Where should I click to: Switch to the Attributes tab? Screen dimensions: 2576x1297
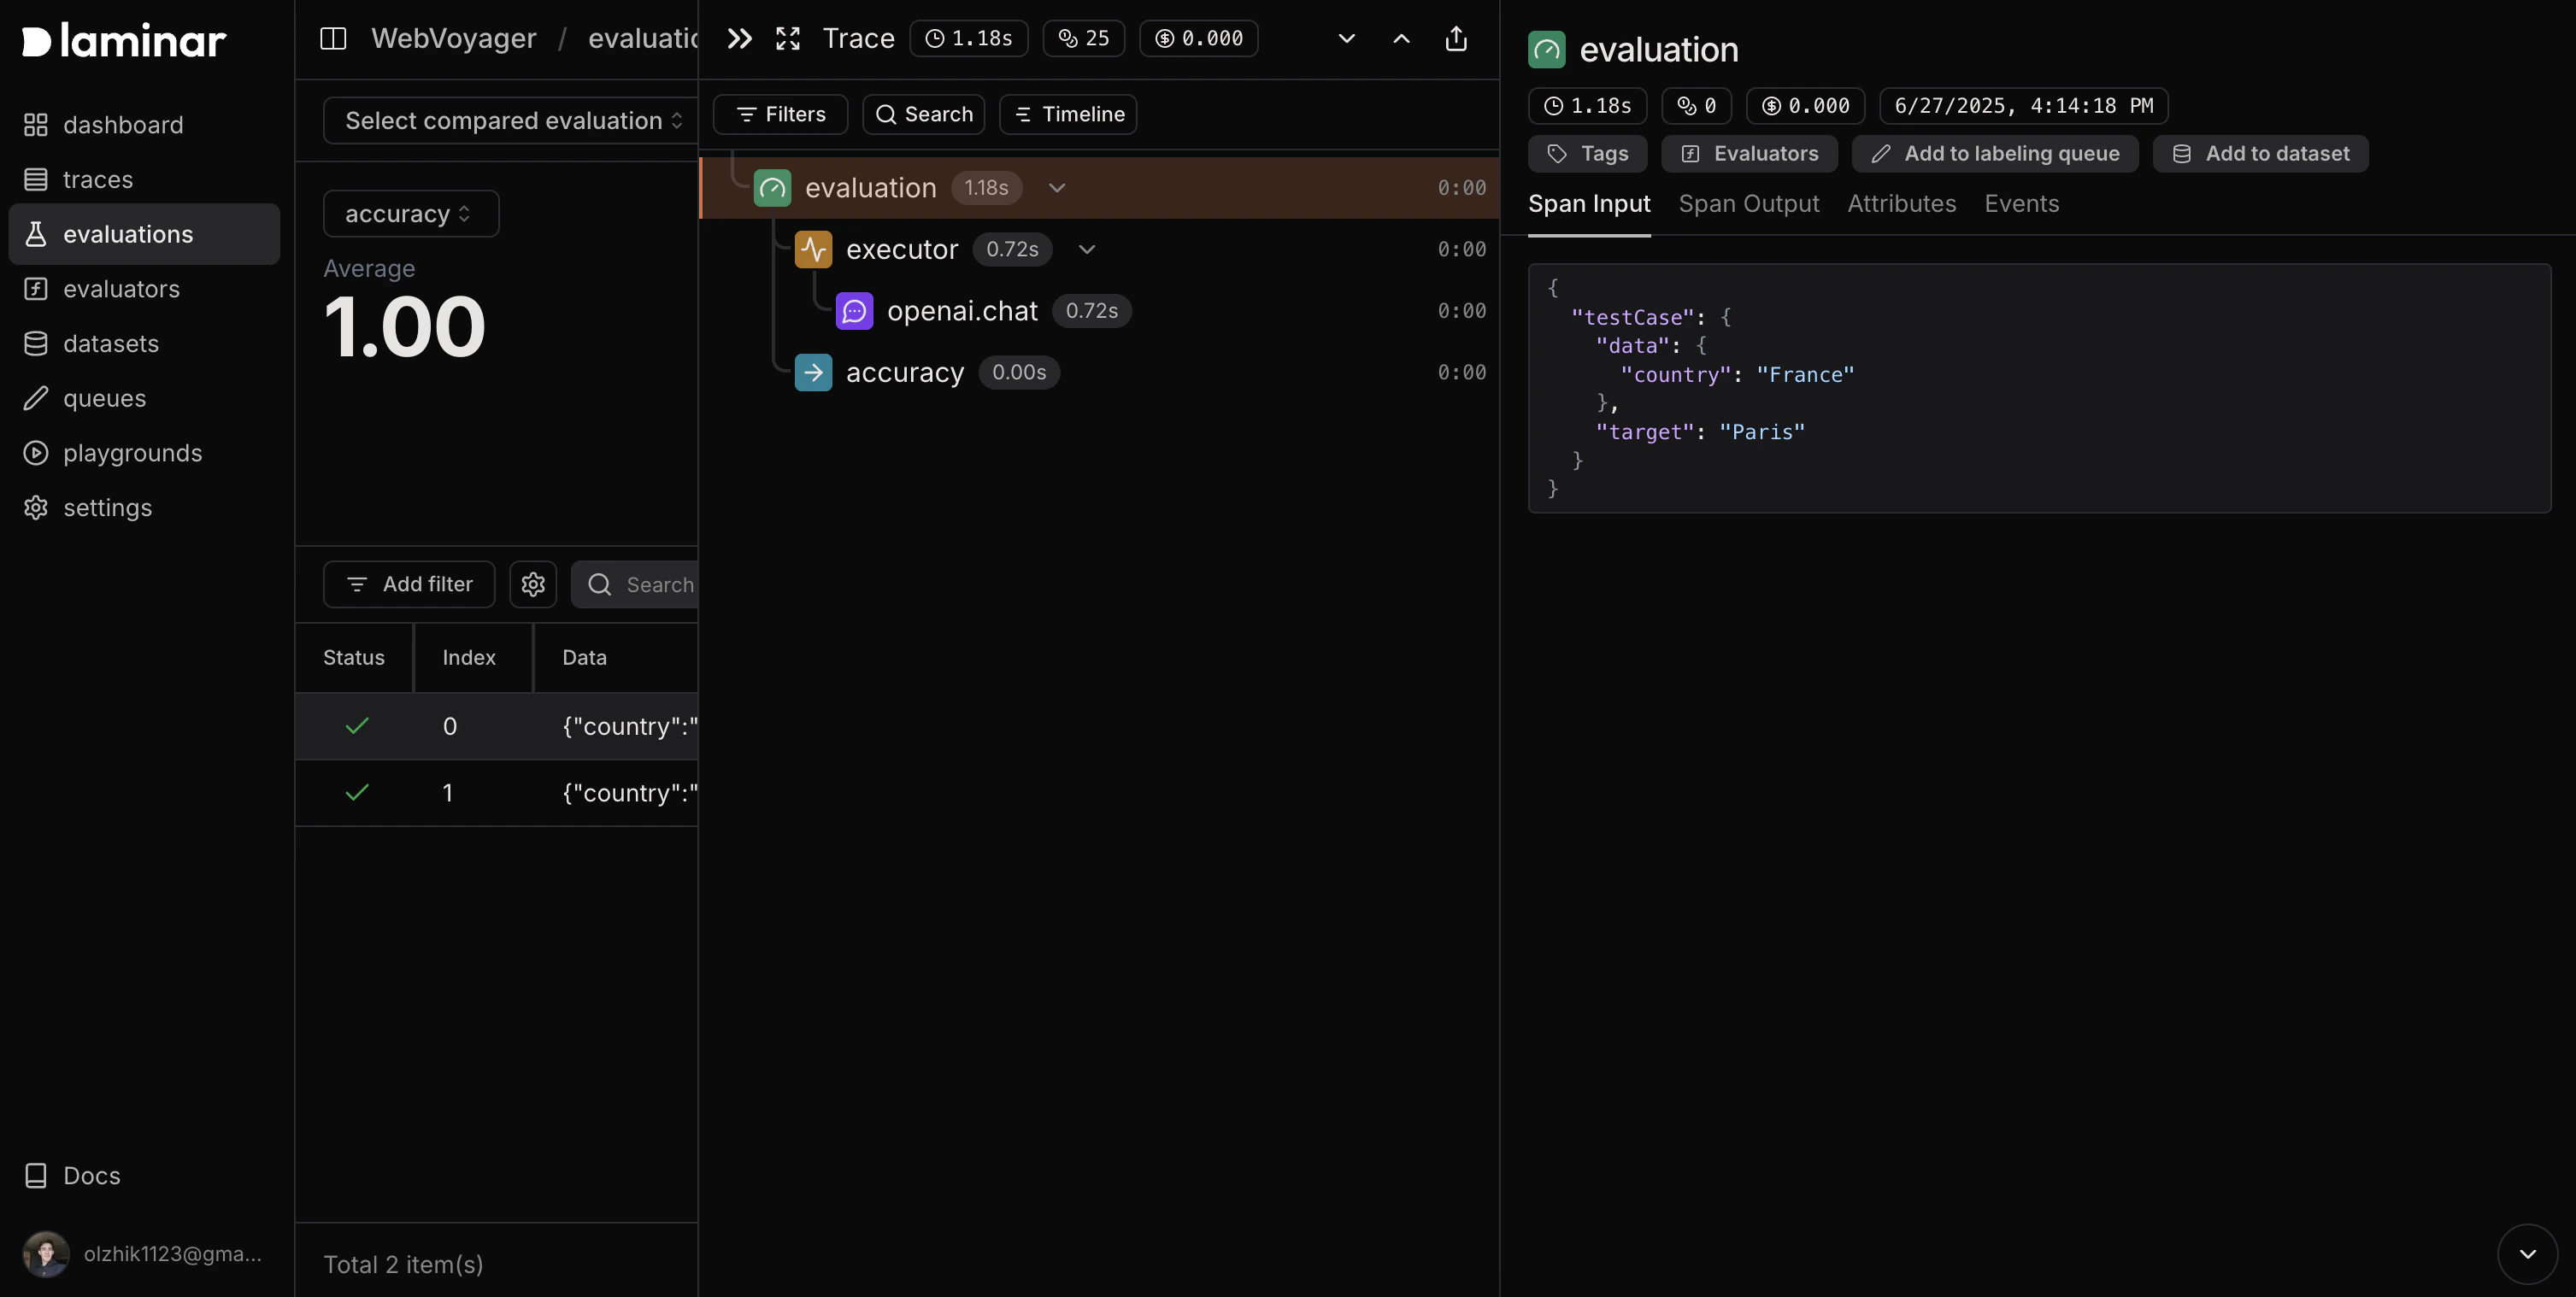coord(1901,204)
